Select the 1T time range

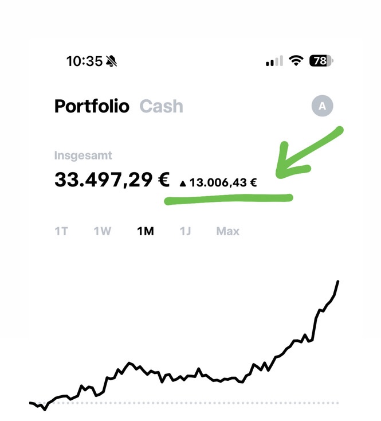tap(61, 232)
